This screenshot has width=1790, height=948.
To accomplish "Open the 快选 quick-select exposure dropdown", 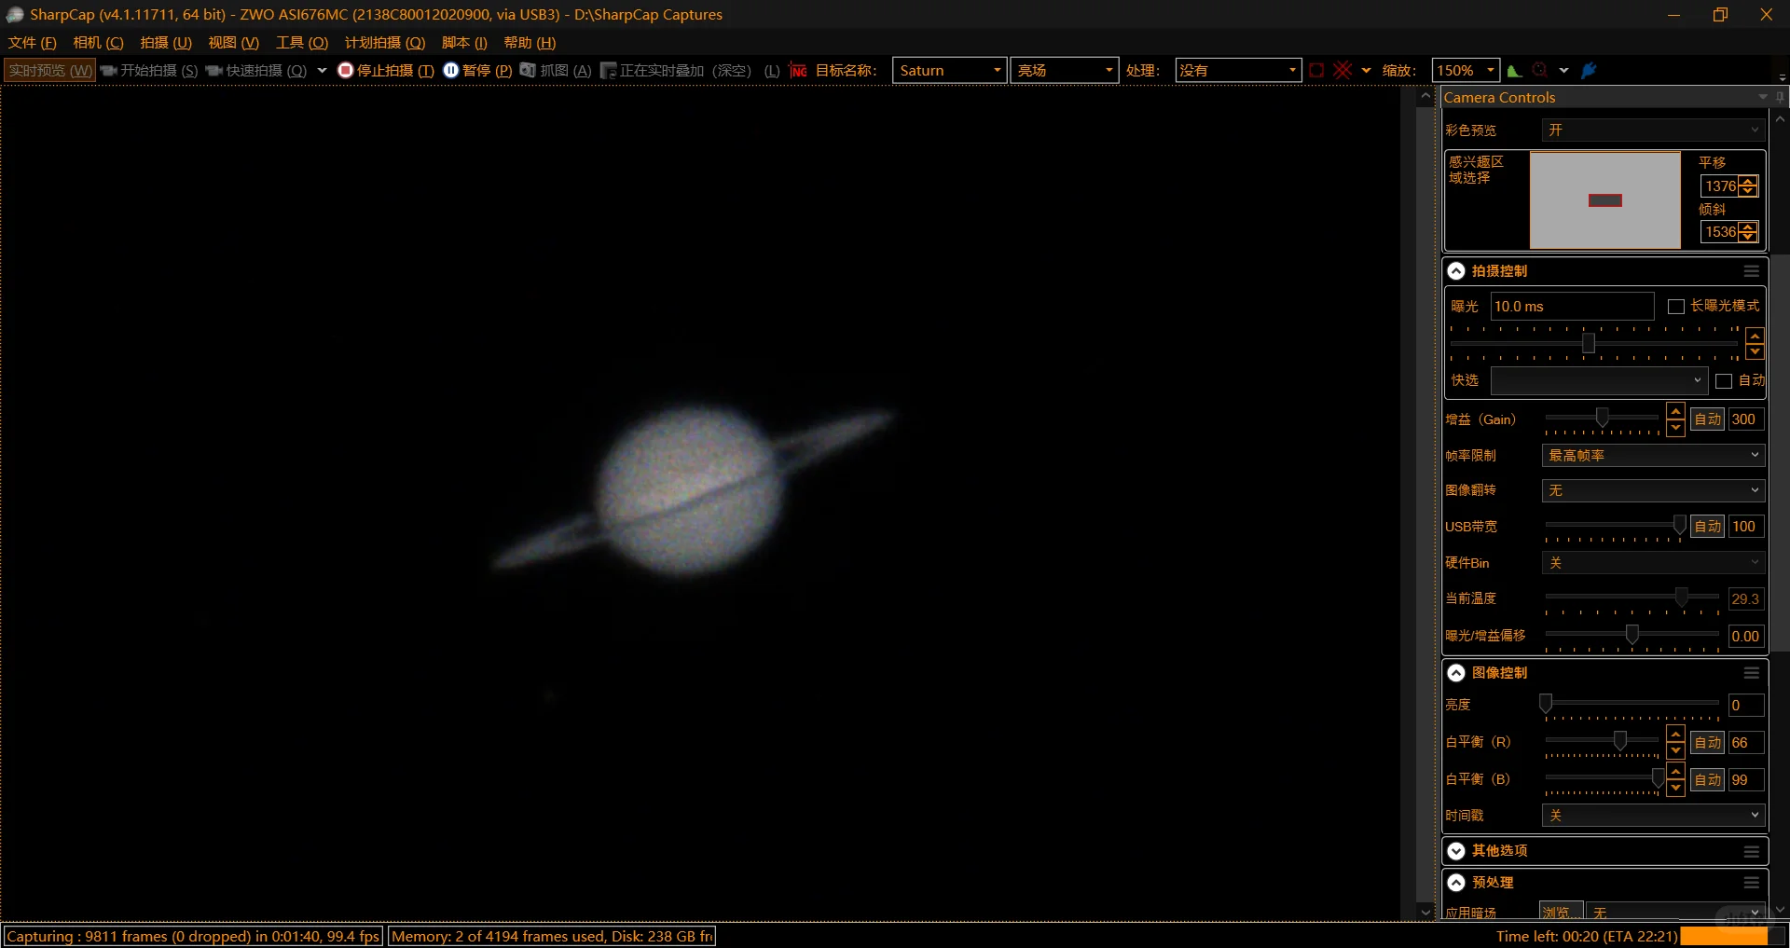I will click(1599, 380).
